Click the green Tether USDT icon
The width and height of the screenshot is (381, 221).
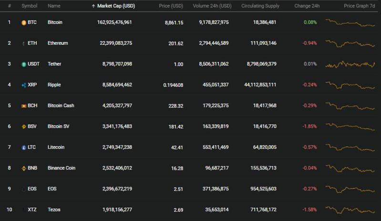click(24, 64)
